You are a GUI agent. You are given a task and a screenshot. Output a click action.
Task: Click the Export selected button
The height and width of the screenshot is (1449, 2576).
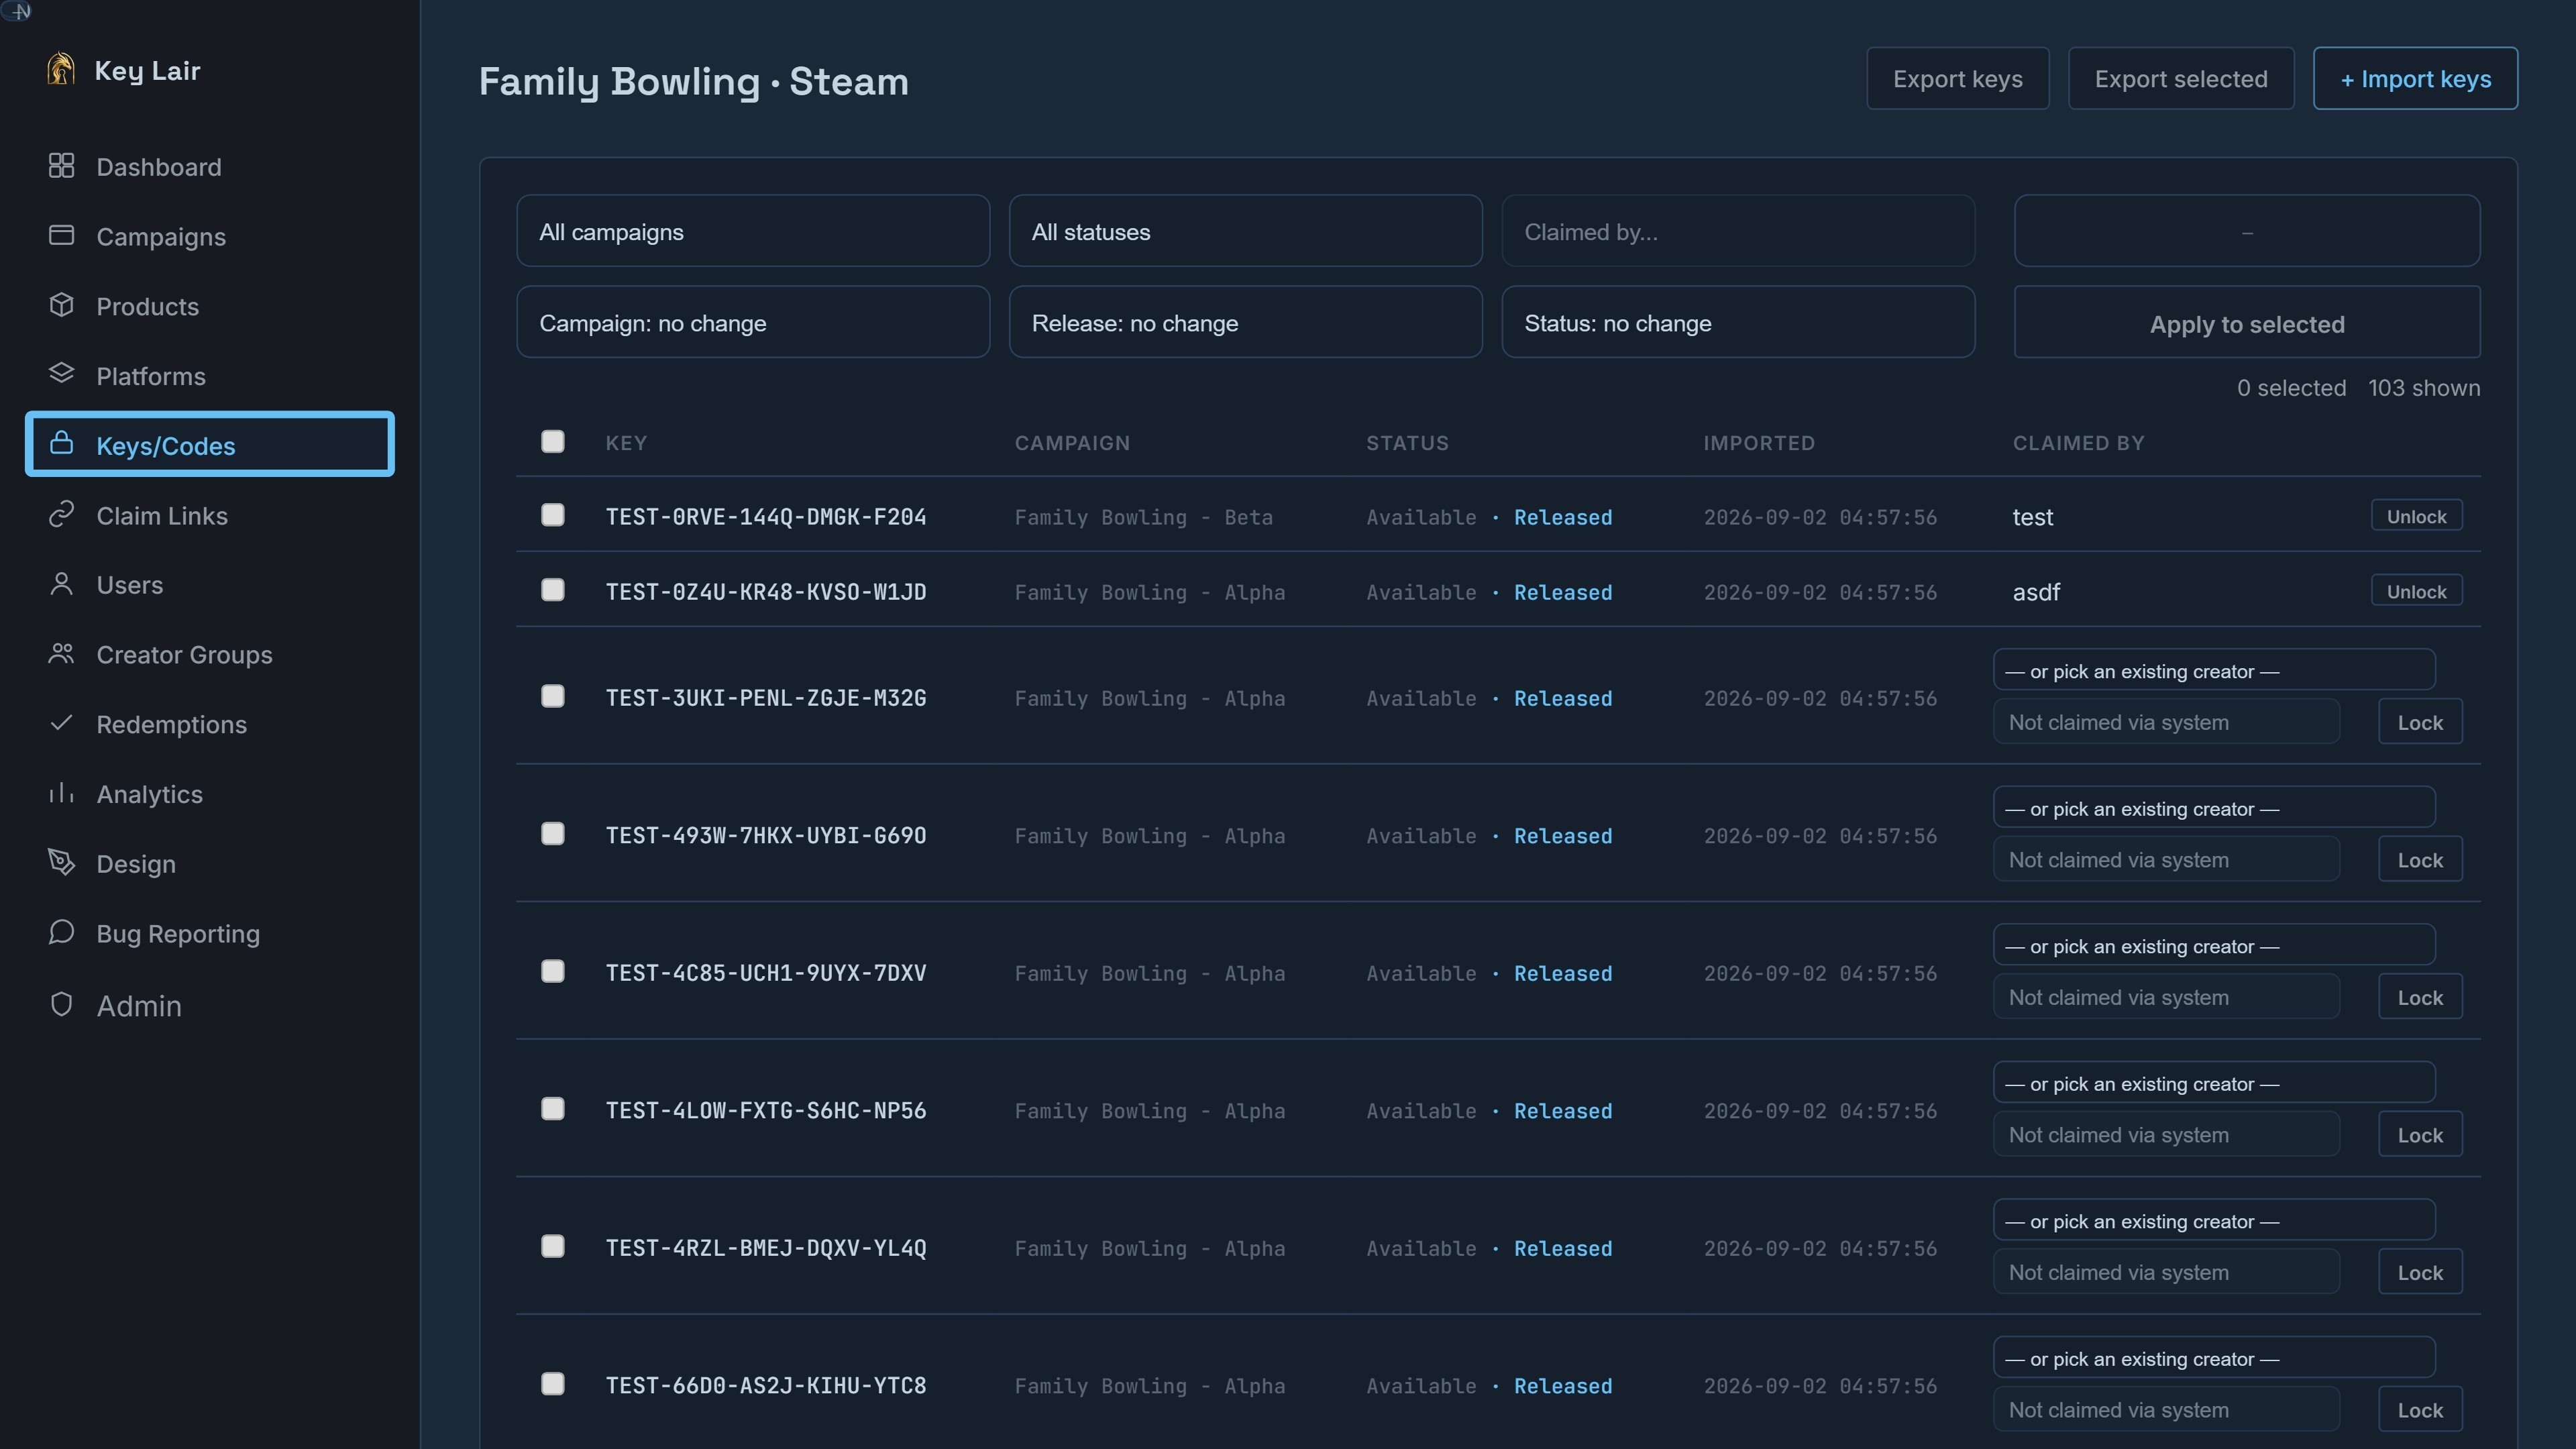pos(2180,78)
